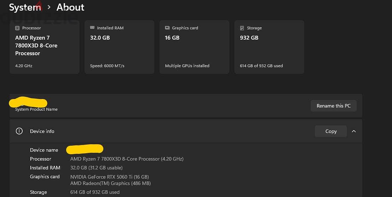This screenshot has height=197, width=392.
Task: Click '932 GB' in Storage card
Action: pyautogui.click(x=249, y=38)
